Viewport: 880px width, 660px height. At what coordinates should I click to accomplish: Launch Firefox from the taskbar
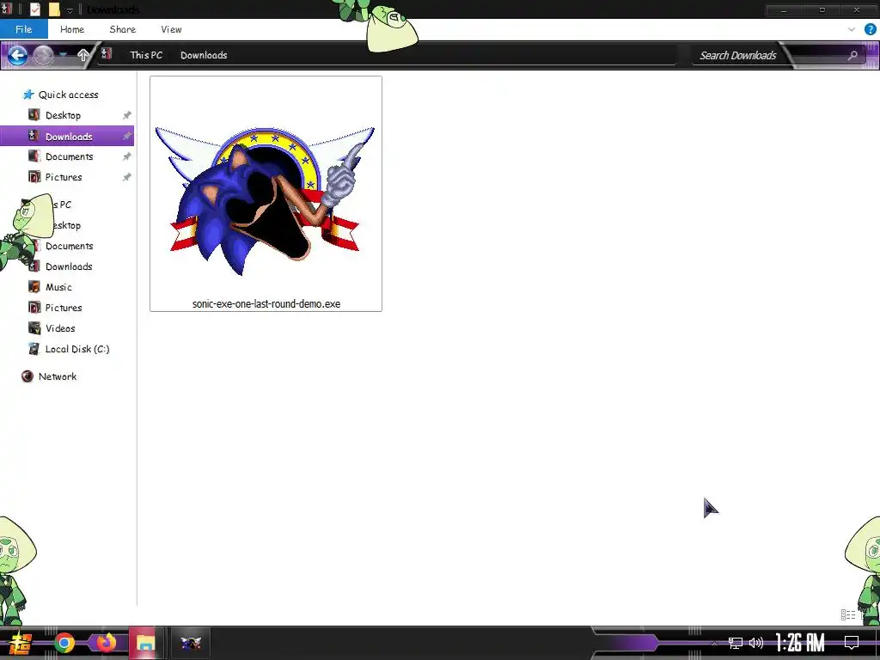tap(106, 643)
